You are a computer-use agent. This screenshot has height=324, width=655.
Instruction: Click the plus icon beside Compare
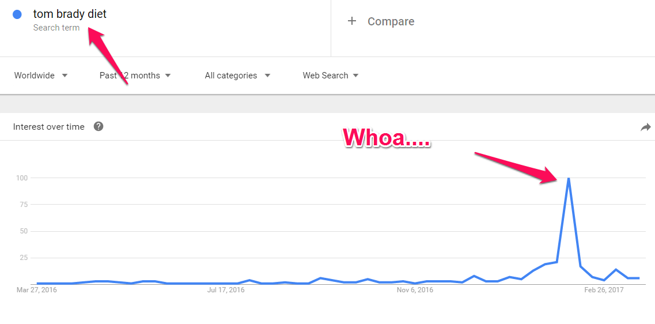pyautogui.click(x=352, y=21)
